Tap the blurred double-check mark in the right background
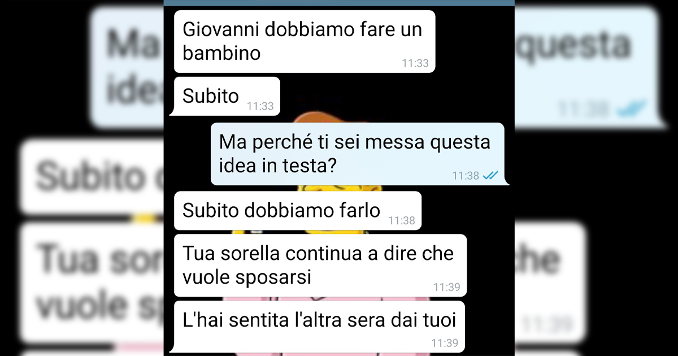This screenshot has width=678, height=356. point(632,108)
